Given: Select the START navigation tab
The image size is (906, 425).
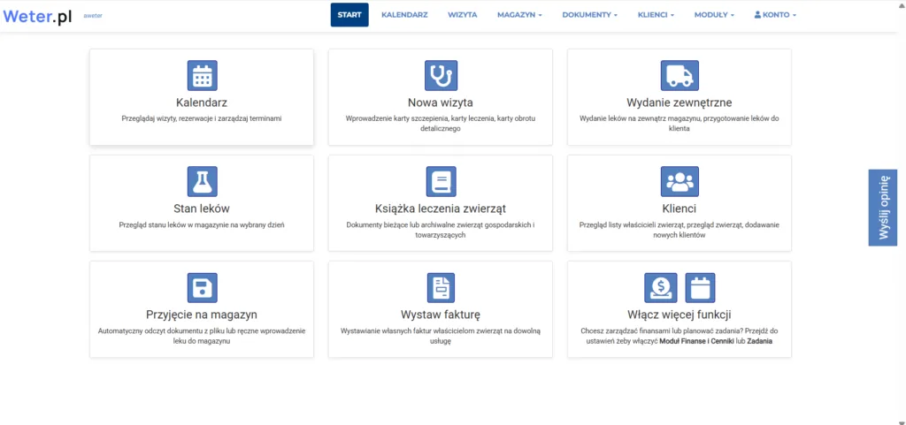Looking at the screenshot, I should coord(349,15).
